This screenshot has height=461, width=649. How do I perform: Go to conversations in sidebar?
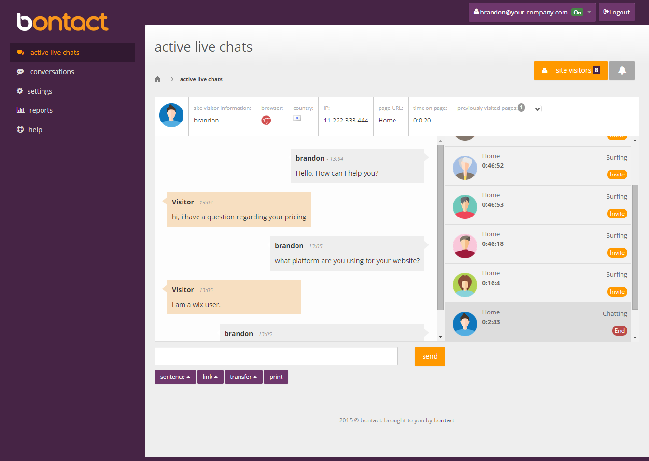pyautogui.click(x=52, y=72)
